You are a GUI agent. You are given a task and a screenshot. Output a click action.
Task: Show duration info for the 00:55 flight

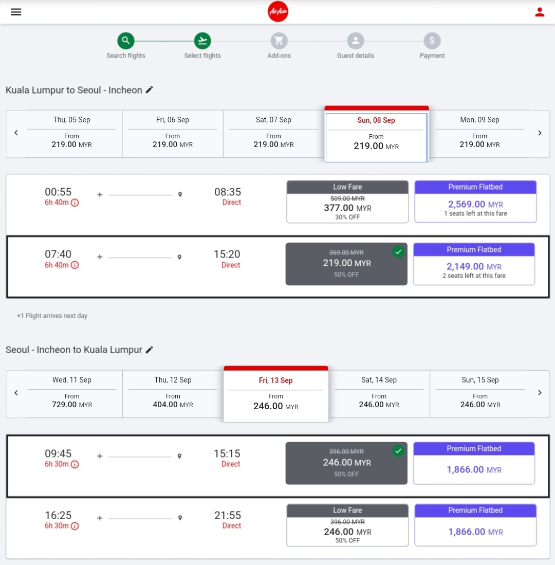[75, 203]
